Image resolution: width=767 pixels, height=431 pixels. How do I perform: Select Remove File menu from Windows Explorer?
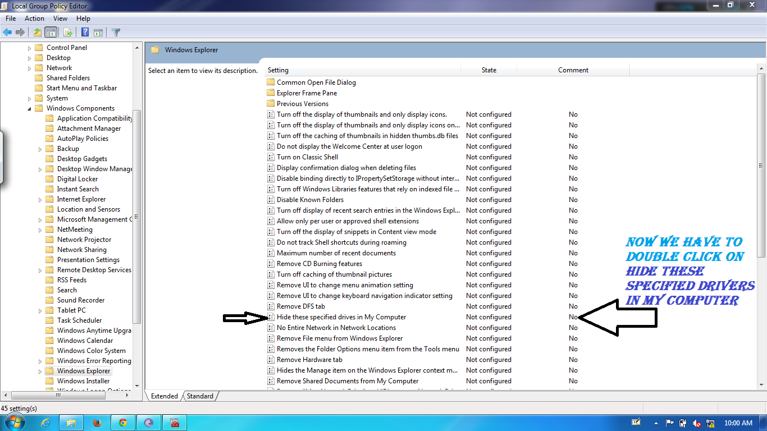pos(340,338)
